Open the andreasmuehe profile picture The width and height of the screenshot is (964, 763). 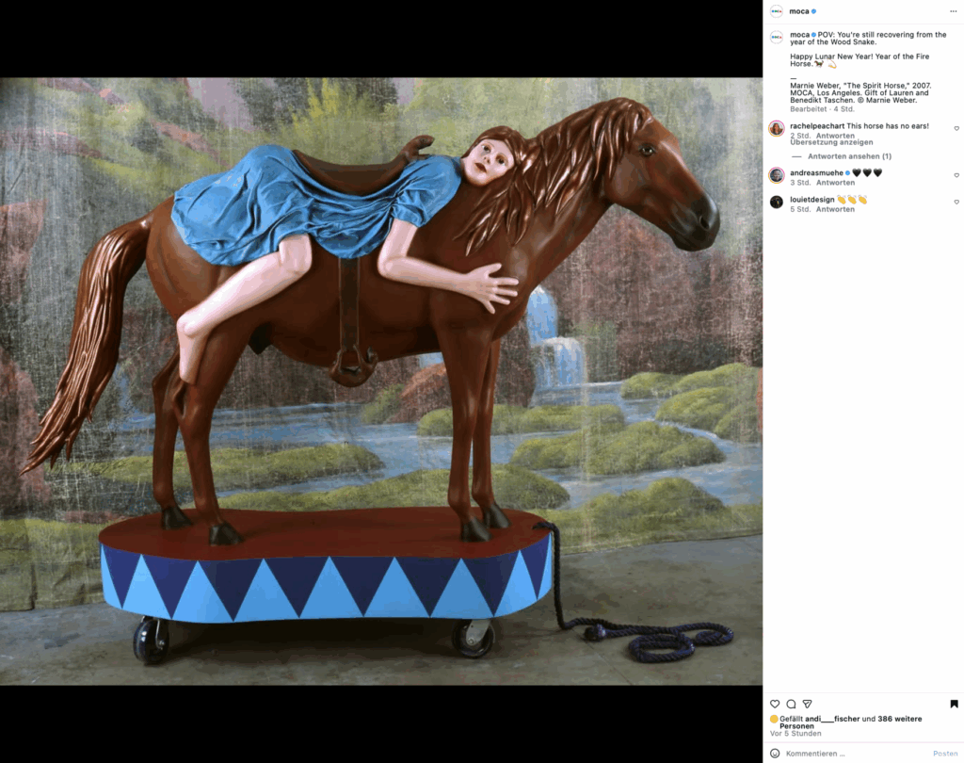(777, 175)
